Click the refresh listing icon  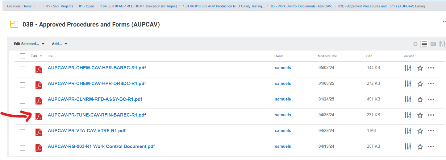(415, 44)
